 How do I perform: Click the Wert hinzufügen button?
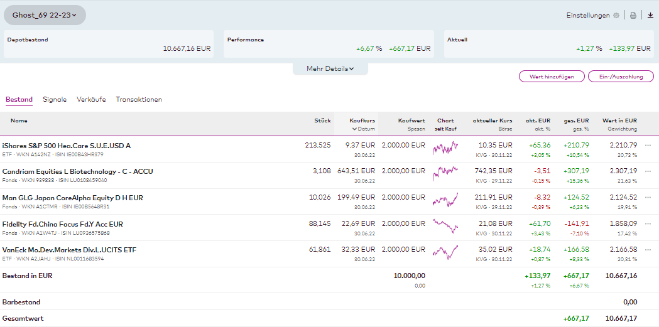tap(552, 77)
